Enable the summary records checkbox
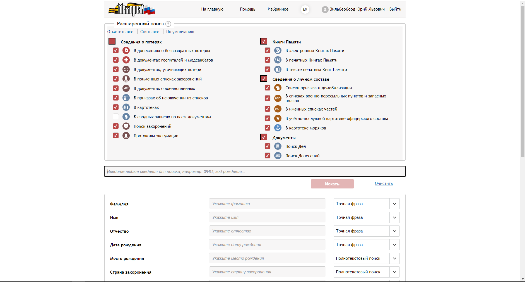This screenshot has width=525, height=282. [116, 117]
